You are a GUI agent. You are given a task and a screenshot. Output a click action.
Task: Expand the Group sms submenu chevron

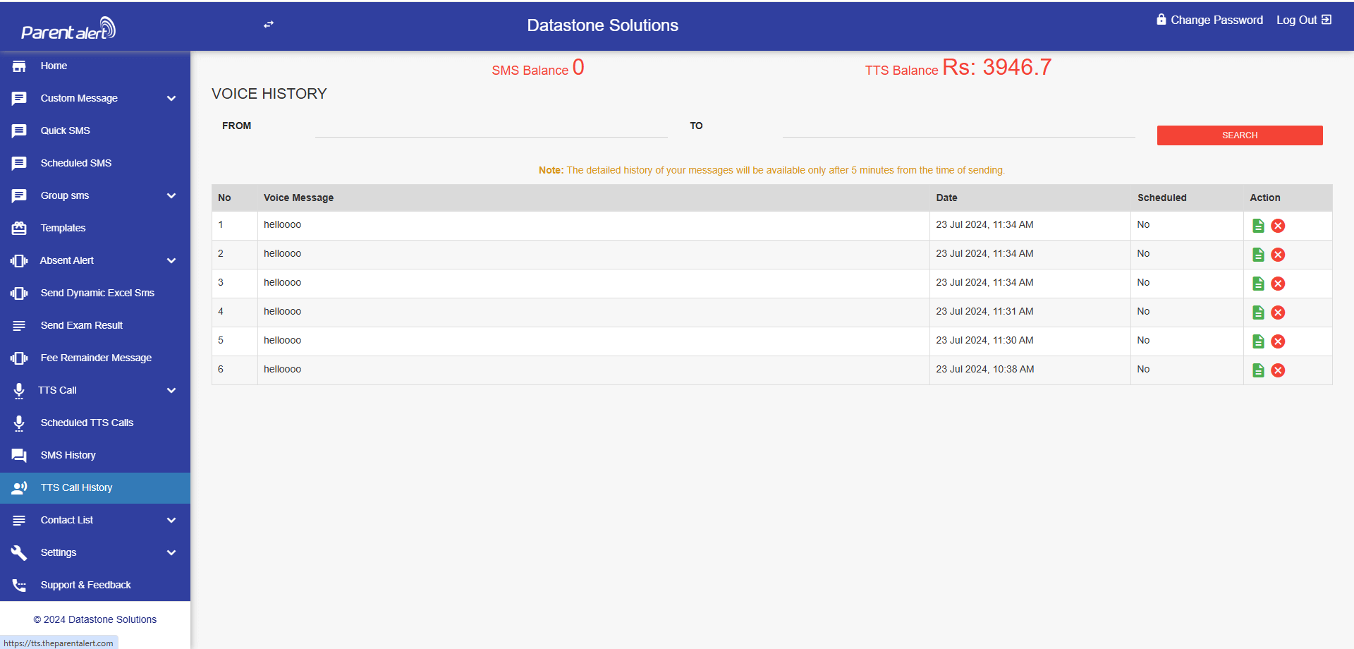coord(171,196)
